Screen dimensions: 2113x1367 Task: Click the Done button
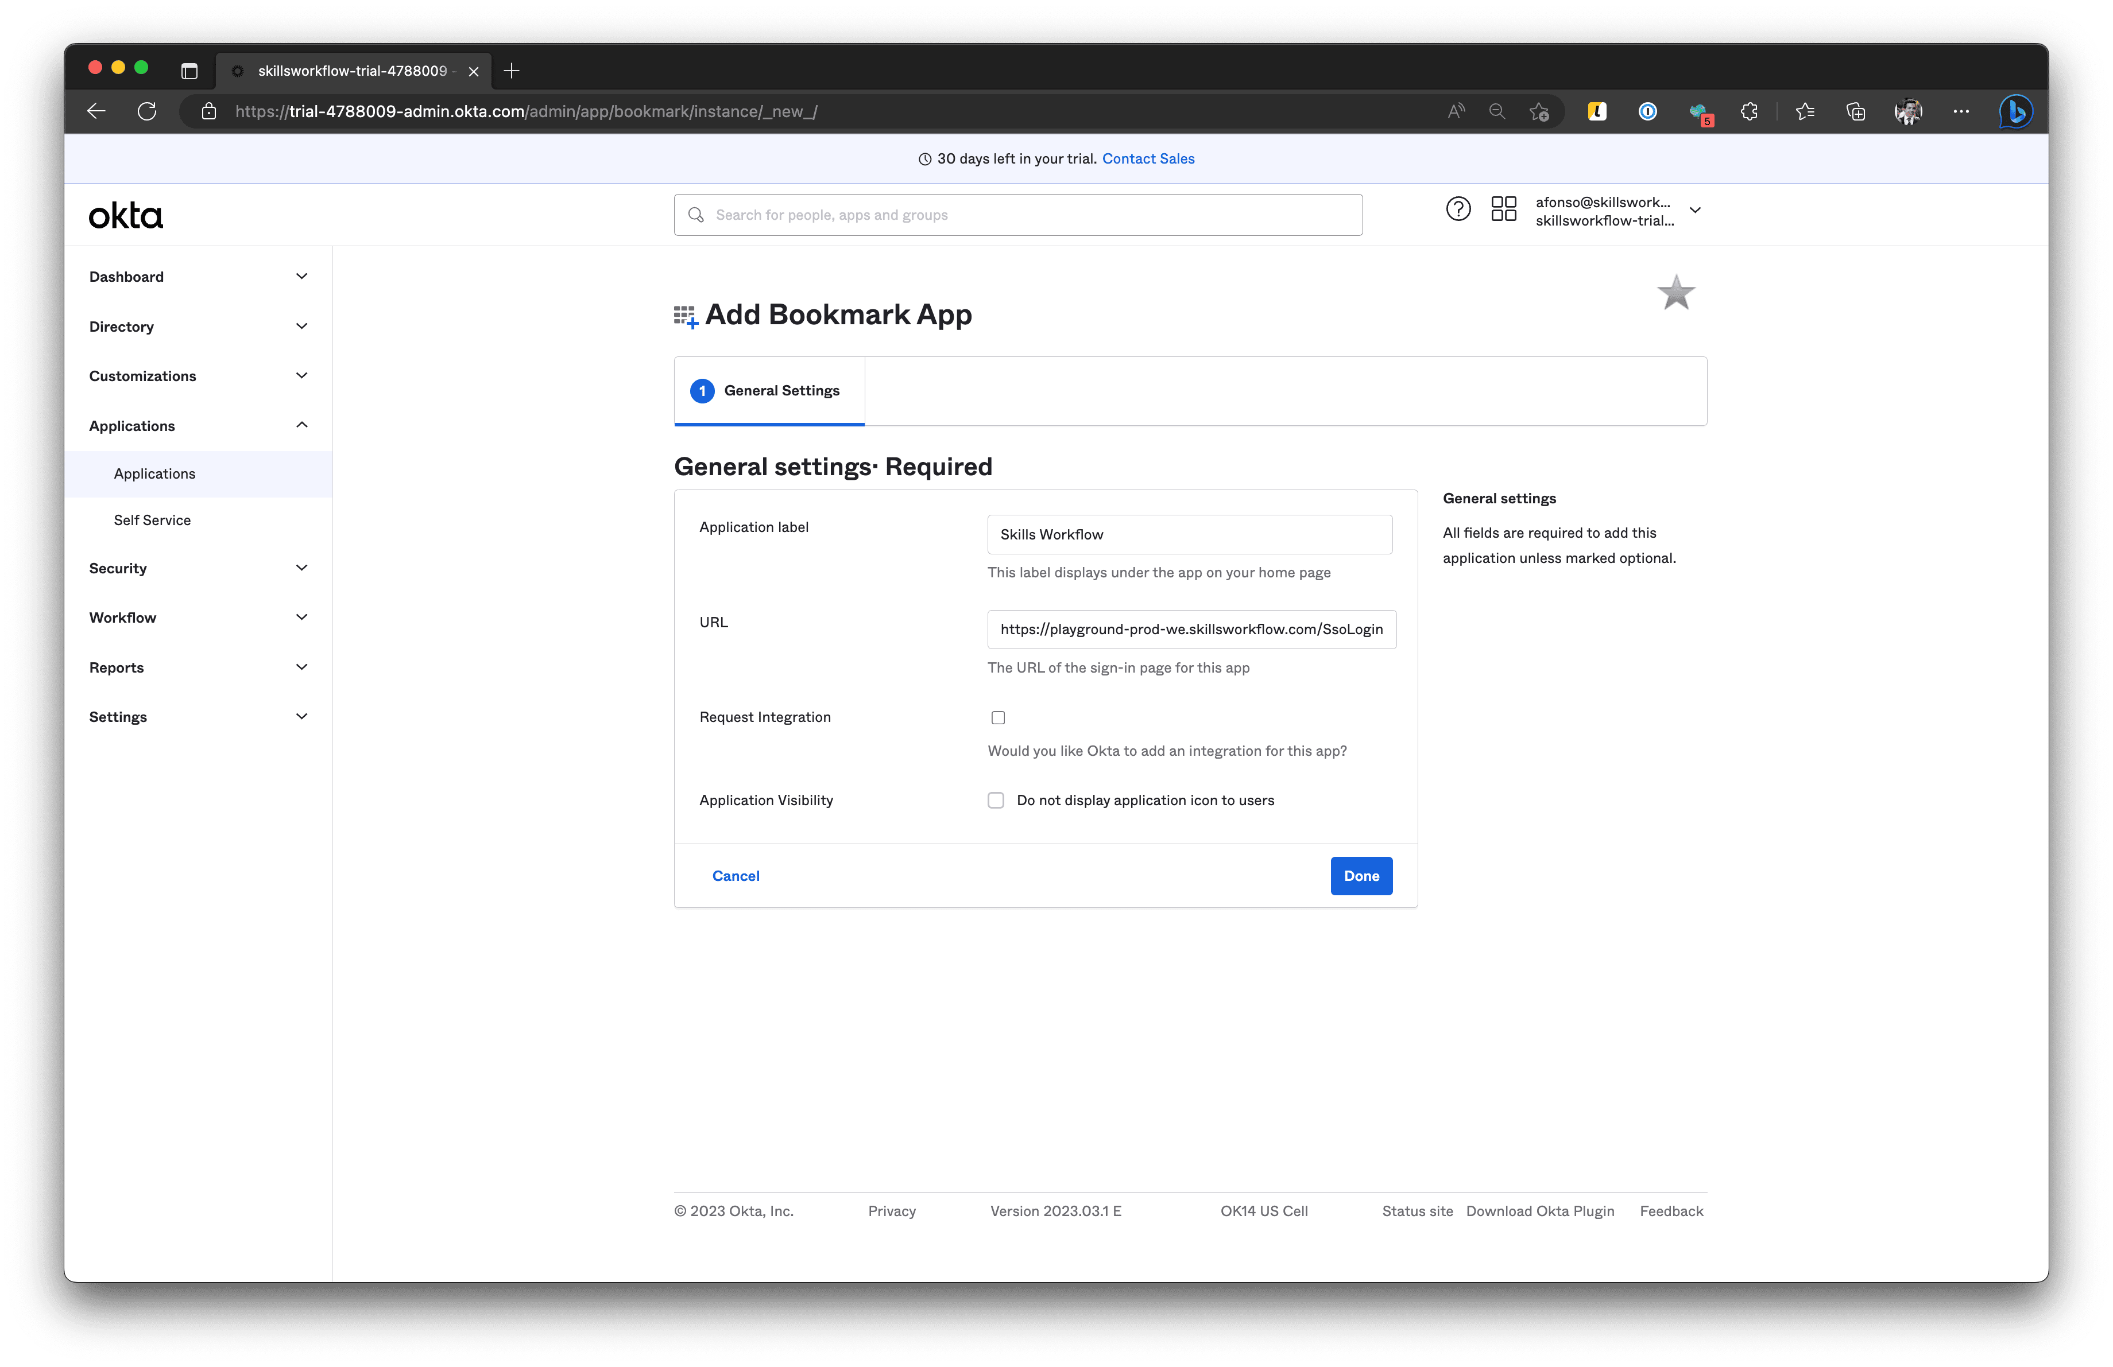[x=1361, y=876]
